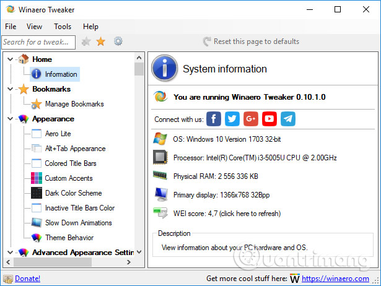Click the orange add bookmark star icon
The height and width of the screenshot is (286, 381).
100,41
